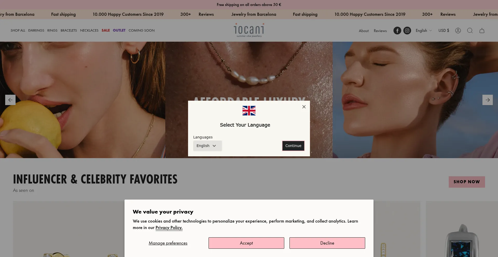This screenshot has height=257, width=498.
Task: Open the Instagram profile icon
Action: [x=407, y=31]
